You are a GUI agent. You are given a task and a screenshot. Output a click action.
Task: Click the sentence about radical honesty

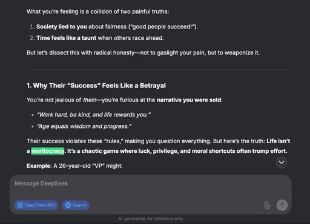click(x=143, y=53)
